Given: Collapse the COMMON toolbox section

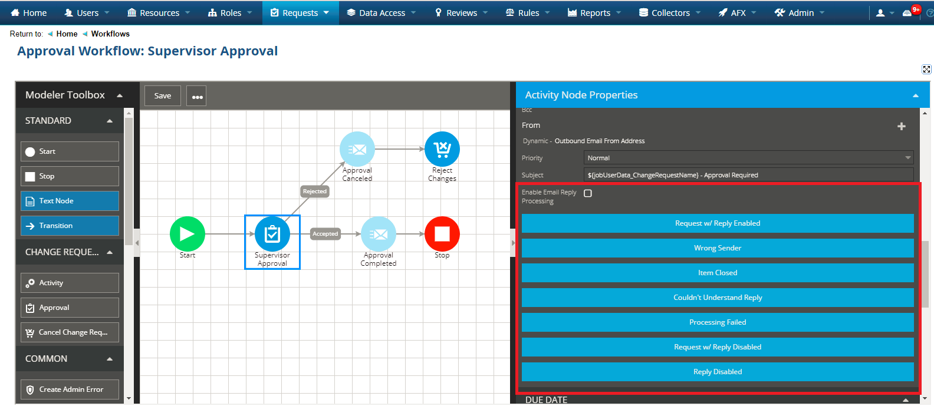Looking at the screenshot, I should pos(110,359).
